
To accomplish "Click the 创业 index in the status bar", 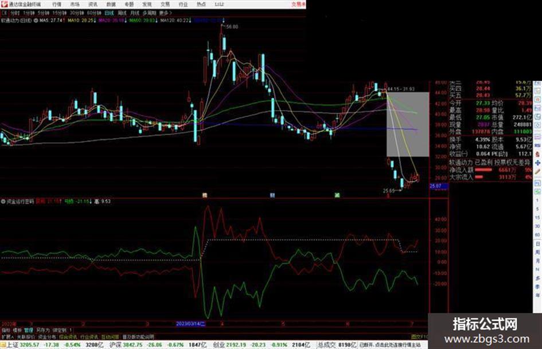I will 219,345.
